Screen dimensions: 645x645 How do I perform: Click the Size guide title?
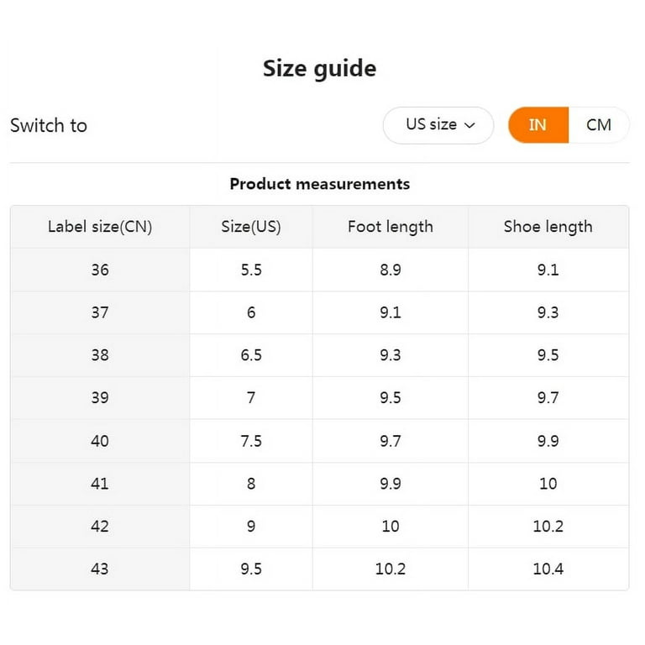pos(320,68)
